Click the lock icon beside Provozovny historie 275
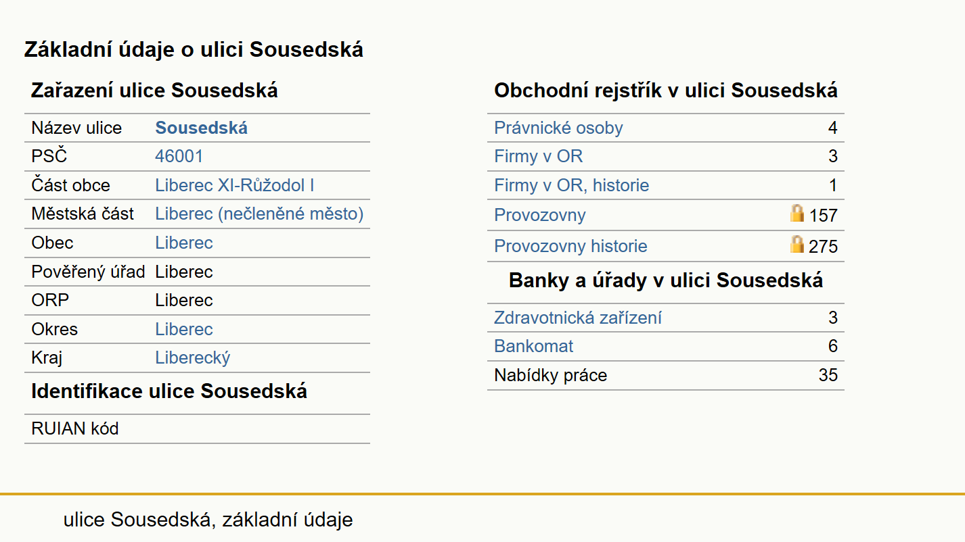The image size is (965, 542). point(797,244)
